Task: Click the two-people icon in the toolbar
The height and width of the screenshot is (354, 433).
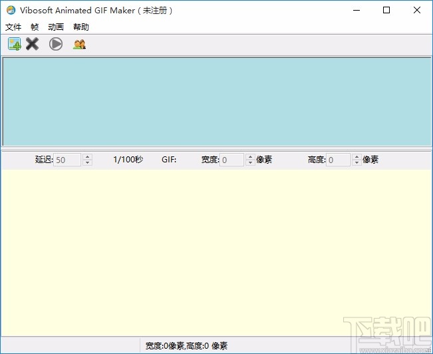Action: pos(80,44)
